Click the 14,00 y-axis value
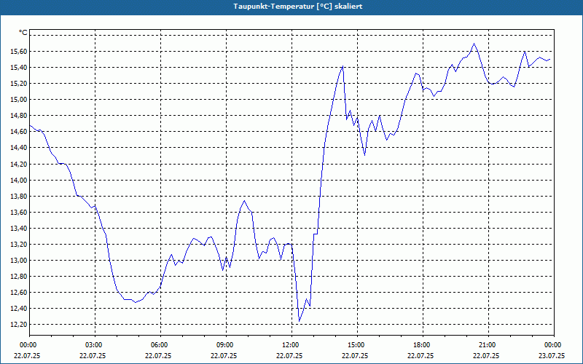This screenshot has width=583, height=364. pos(19,180)
